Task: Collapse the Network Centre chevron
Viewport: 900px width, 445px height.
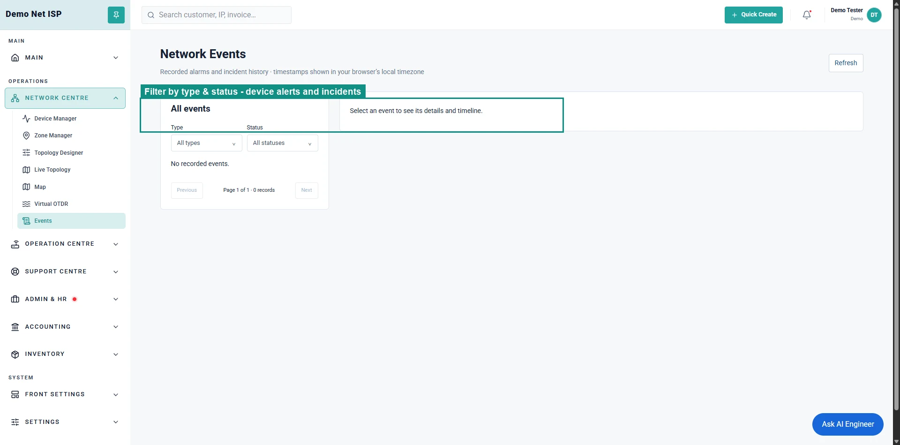Action: point(116,98)
